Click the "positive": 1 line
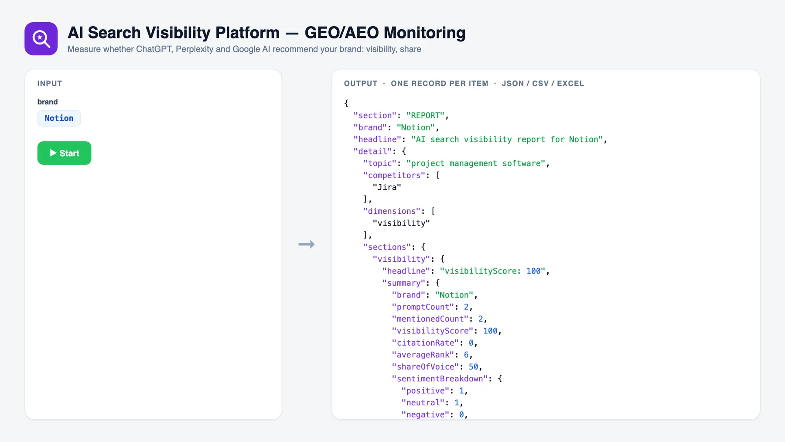785x442 pixels. (x=434, y=391)
